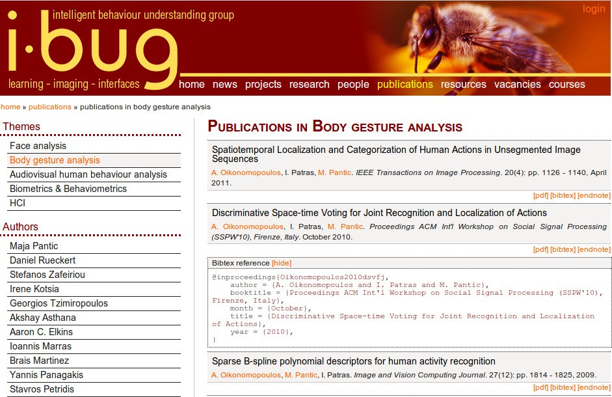Click the Themes section heading

21,127
